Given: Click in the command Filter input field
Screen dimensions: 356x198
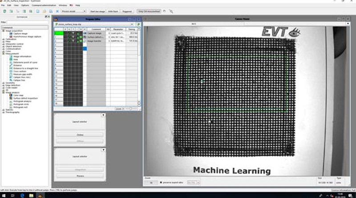Looking at the screenshot, I should pos(28,22).
